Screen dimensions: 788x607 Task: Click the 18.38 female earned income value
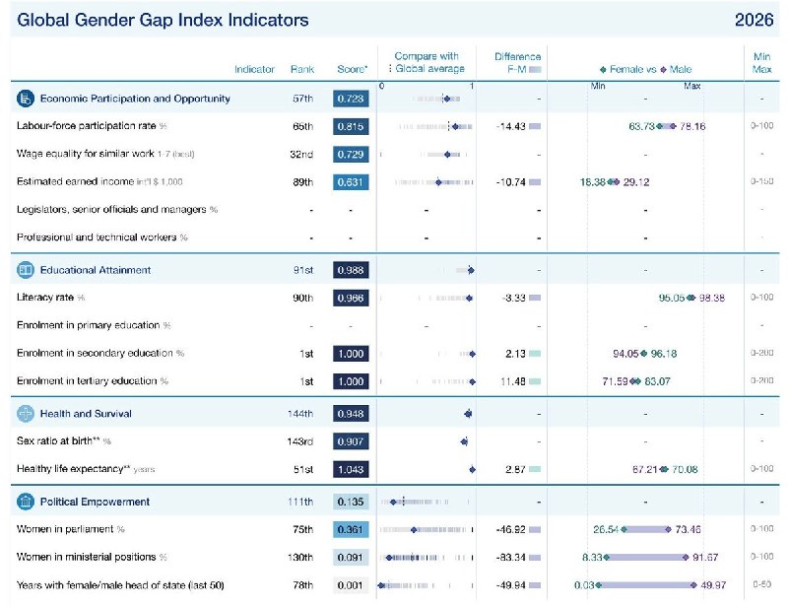[x=593, y=182]
